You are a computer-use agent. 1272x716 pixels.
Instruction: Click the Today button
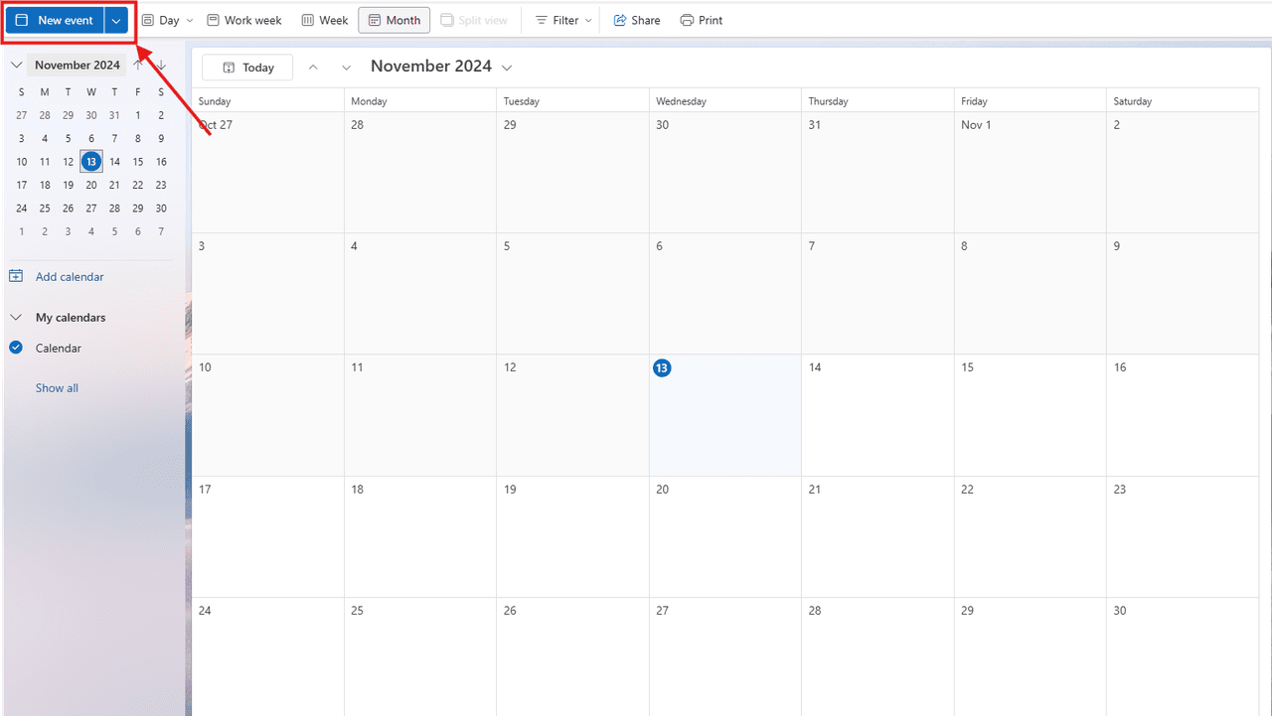coord(246,67)
